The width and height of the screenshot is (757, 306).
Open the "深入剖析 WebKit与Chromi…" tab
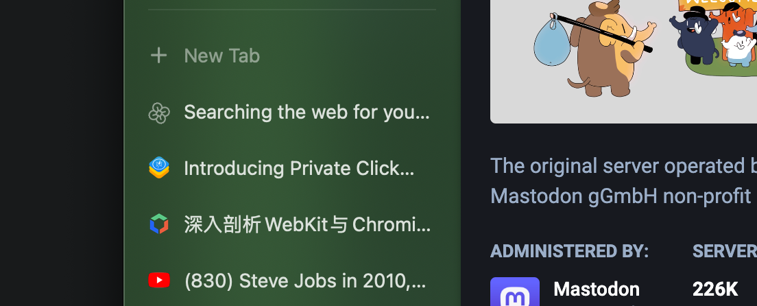pyautogui.click(x=307, y=224)
